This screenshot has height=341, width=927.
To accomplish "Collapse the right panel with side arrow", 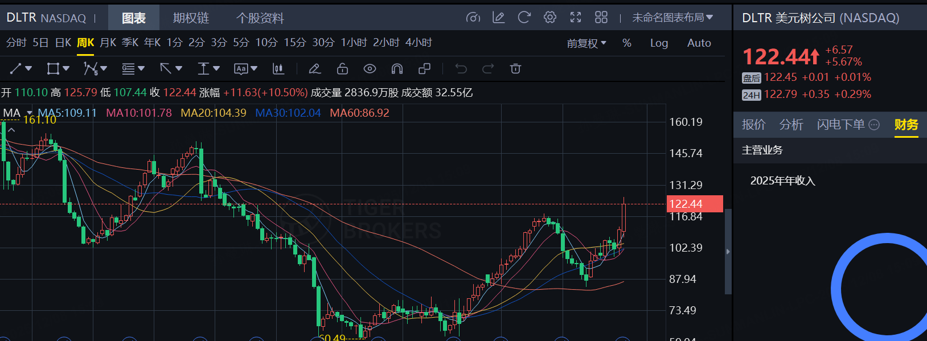I will (x=728, y=251).
